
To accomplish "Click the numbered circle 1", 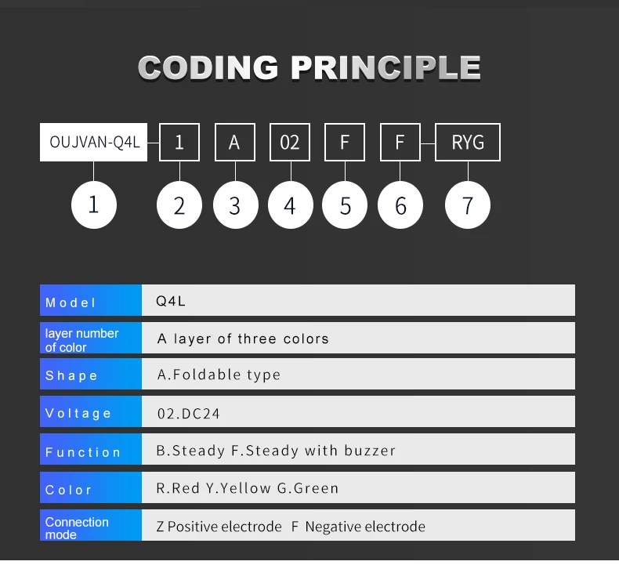I will [94, 205].
